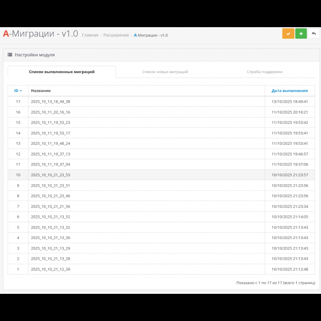Click migration 2025_10_10_21_12_39 in the list
321x321 pixels.
coord(50,269)
